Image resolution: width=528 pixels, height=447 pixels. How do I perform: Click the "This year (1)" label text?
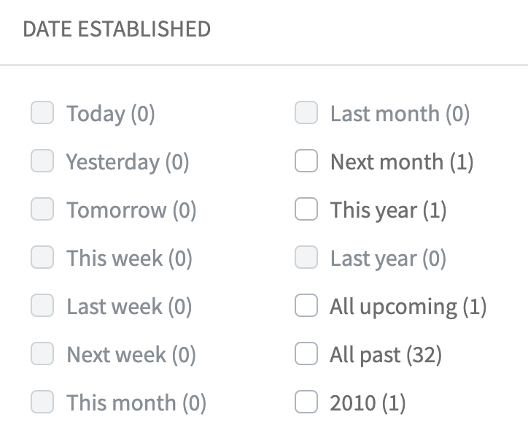(x=388, y=210)
